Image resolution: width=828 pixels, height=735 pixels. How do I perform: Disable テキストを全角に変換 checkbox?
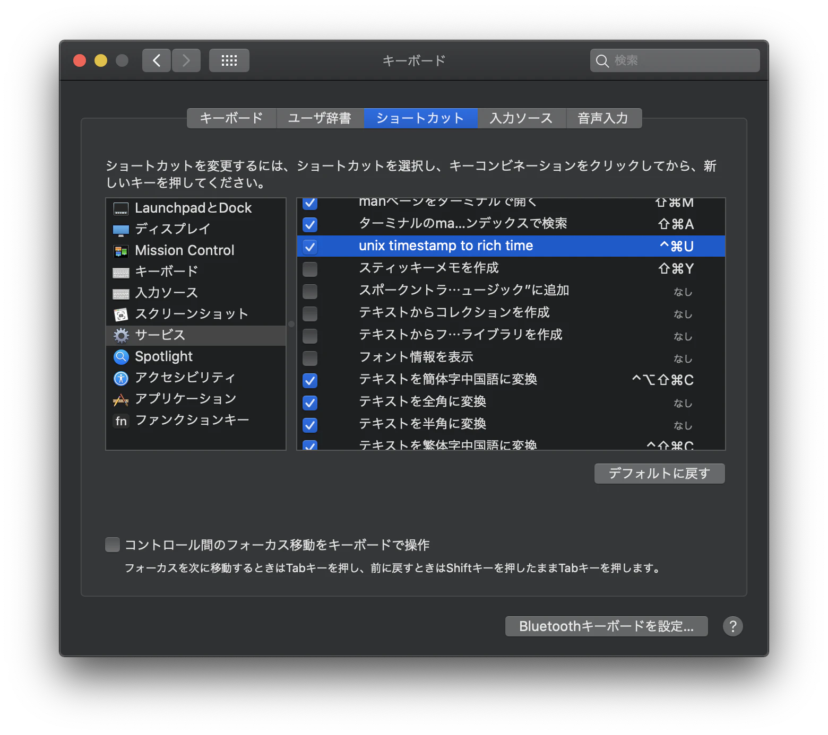(310, 402)
